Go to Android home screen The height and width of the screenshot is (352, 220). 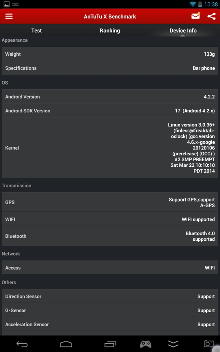click(66, 344)
